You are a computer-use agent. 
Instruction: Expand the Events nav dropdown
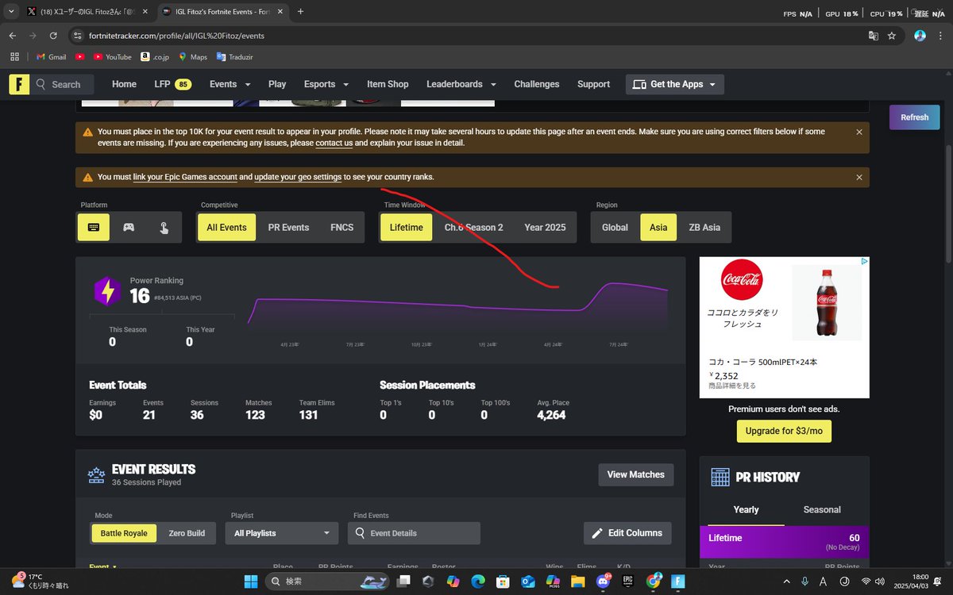pos(230,84)
